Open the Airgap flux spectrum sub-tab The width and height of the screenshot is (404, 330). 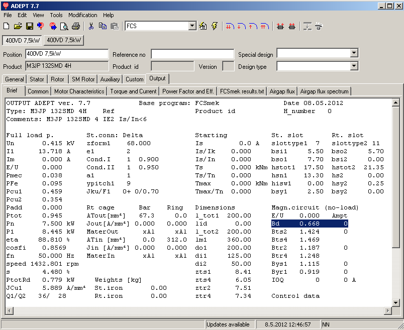click(324, 91)
